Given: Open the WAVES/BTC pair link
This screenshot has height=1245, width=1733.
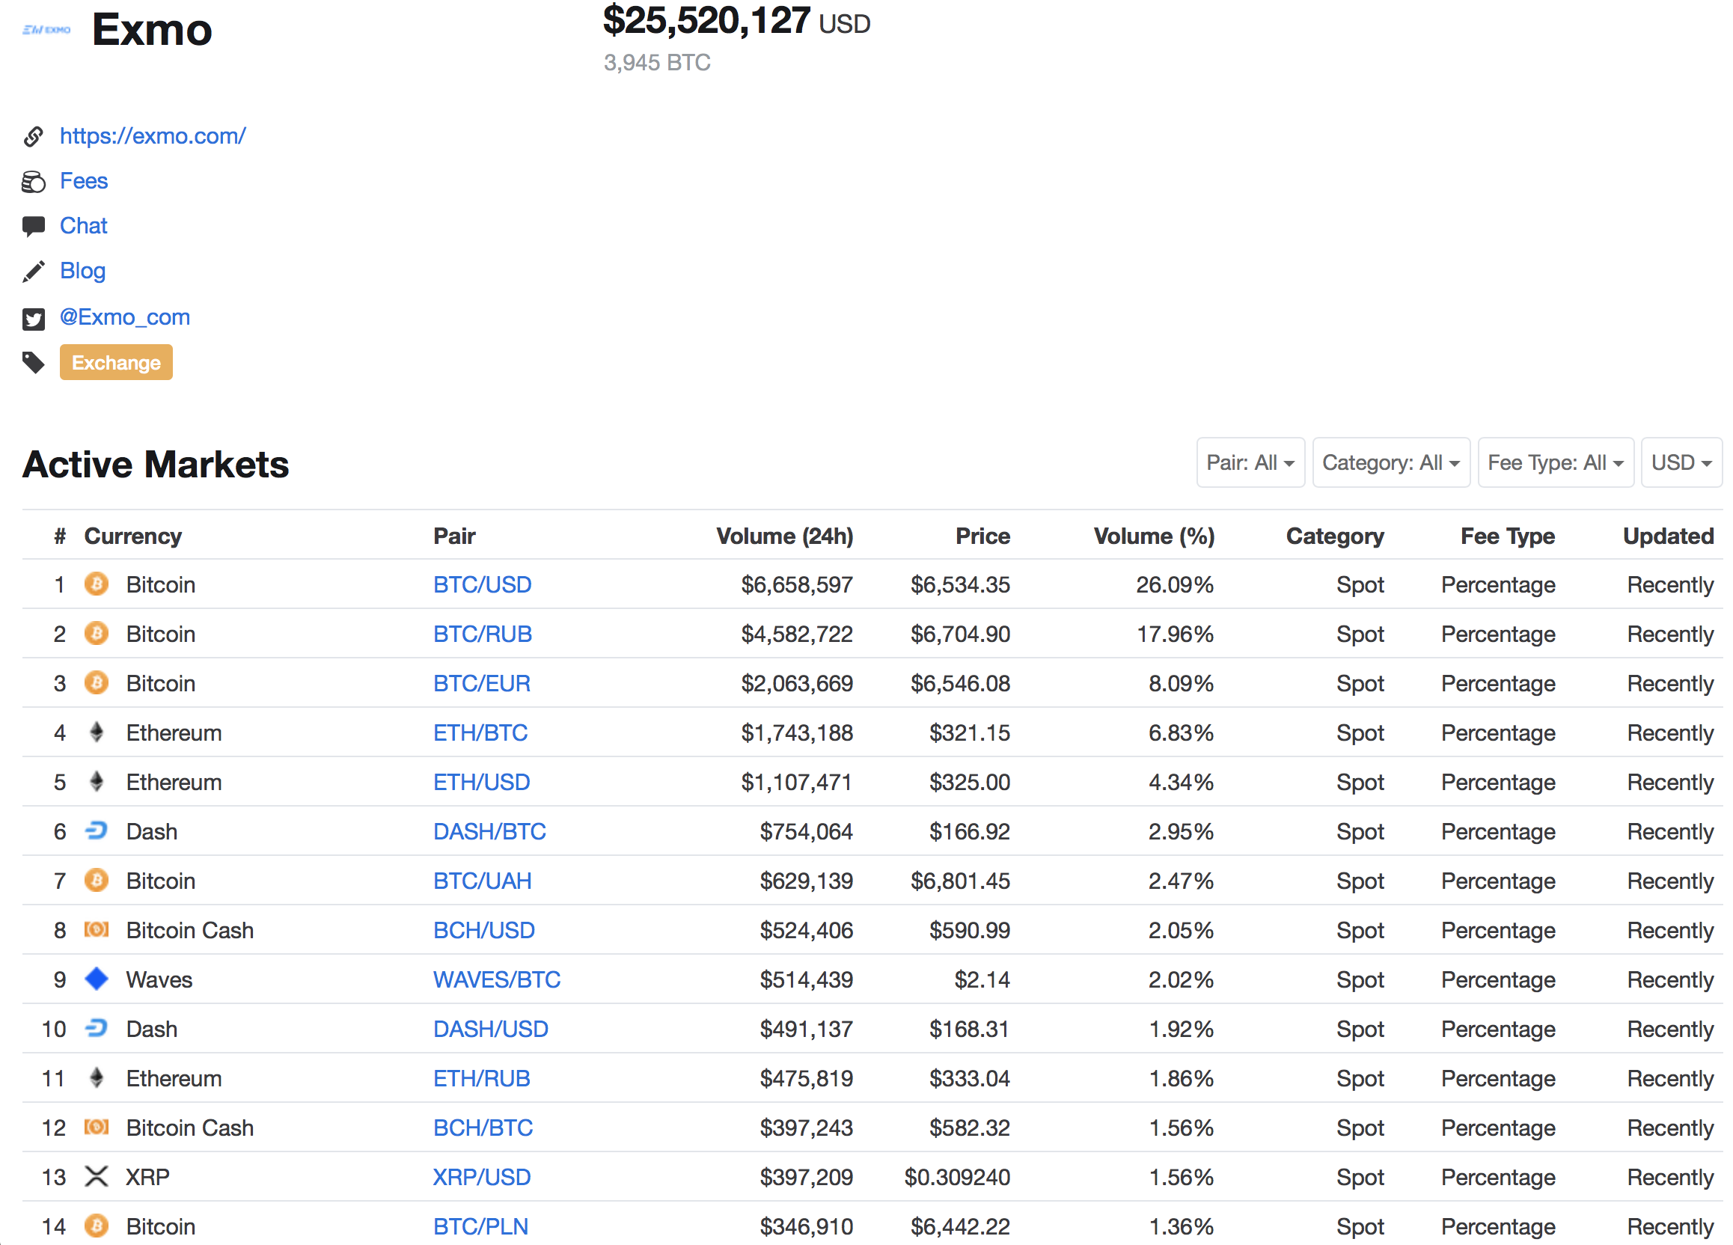Looking at the screenshot, I should coord(497,980).
